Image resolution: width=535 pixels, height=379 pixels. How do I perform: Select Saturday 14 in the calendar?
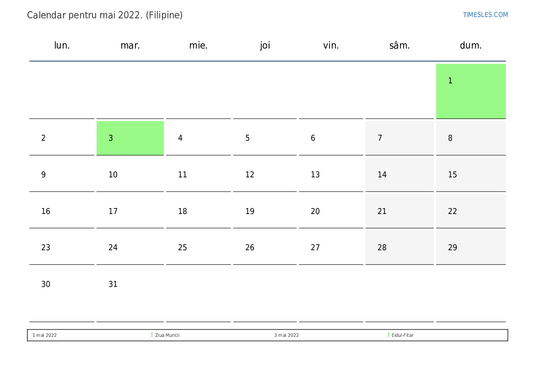tap(382, 175)
